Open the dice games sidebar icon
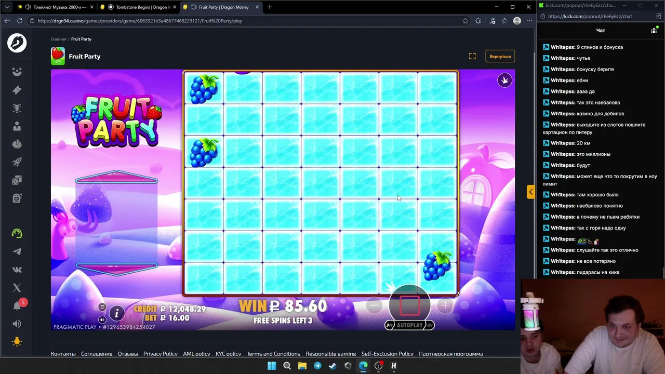 [17, 180]
